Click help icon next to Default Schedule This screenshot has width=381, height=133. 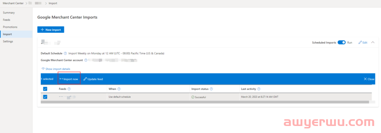coord(65,53)
